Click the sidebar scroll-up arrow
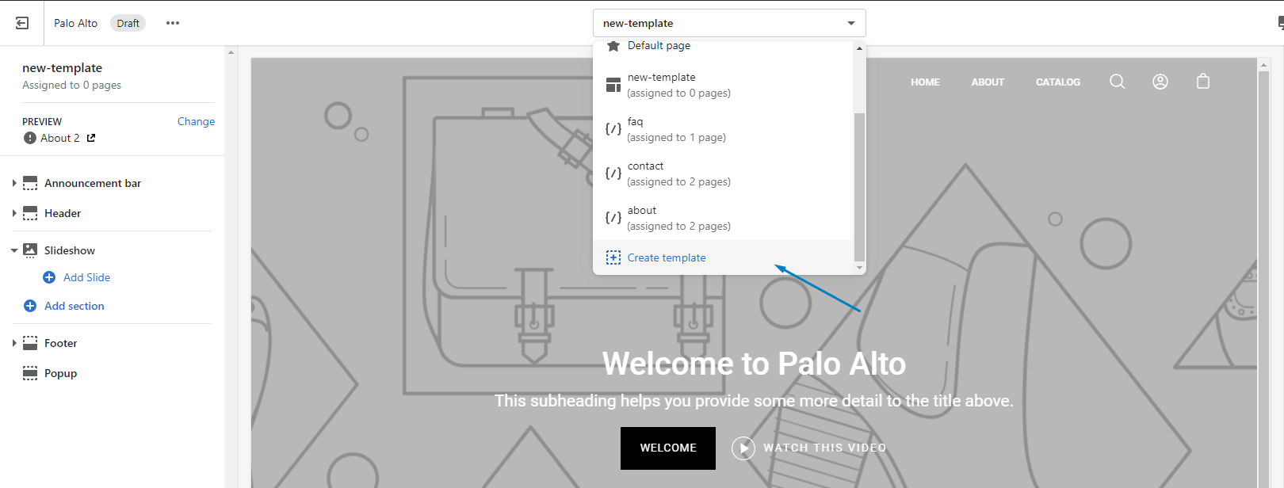Screen dimensions: 1284x488 coord(231,52)
